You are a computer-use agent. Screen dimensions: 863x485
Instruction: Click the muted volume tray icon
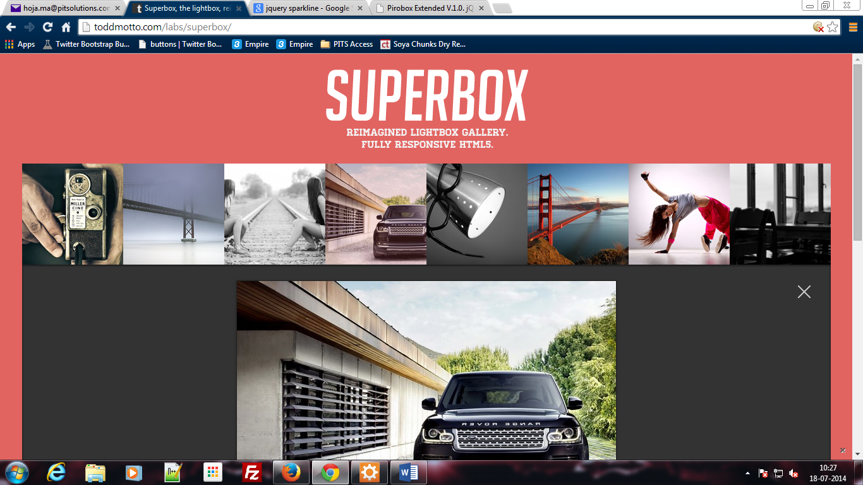point(794,473)
